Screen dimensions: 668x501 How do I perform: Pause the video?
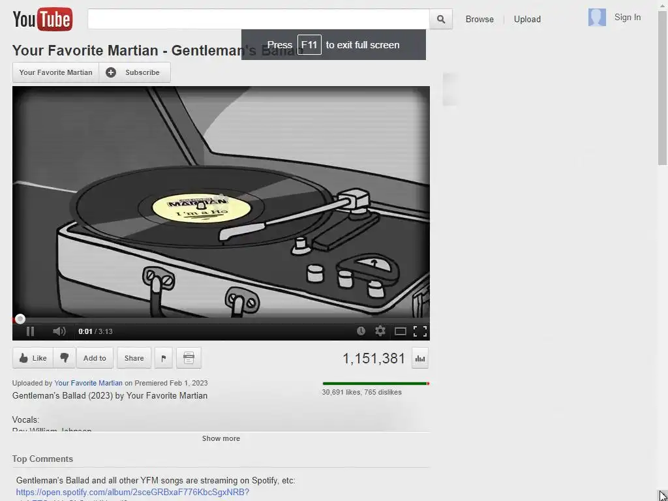coord(30,331)
